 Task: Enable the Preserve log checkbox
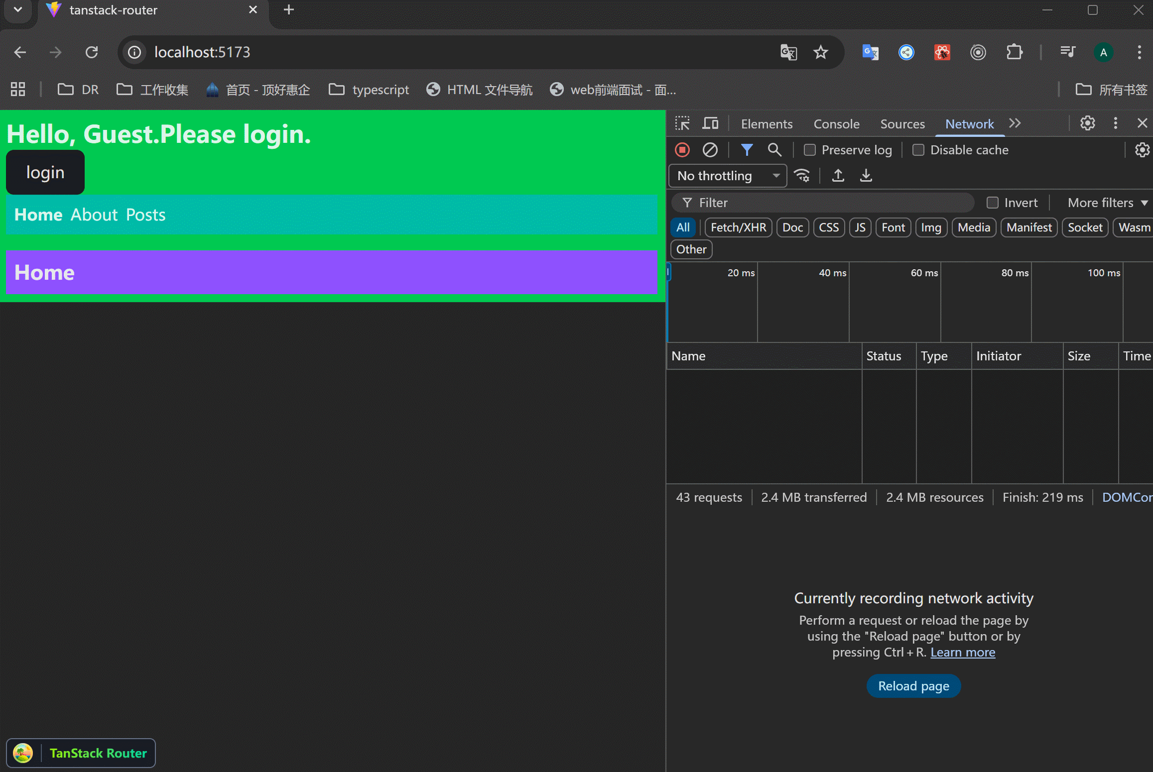point(810,150)
